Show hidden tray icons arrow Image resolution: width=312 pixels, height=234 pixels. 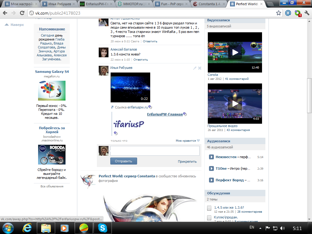pyautogui.click(x=260, y=228)
